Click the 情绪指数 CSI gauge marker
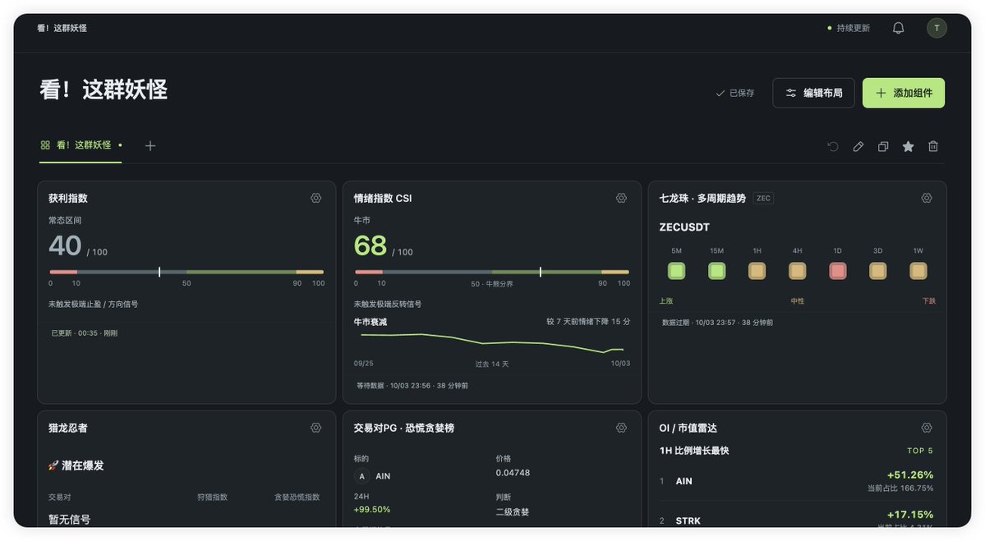 [541, 272]
